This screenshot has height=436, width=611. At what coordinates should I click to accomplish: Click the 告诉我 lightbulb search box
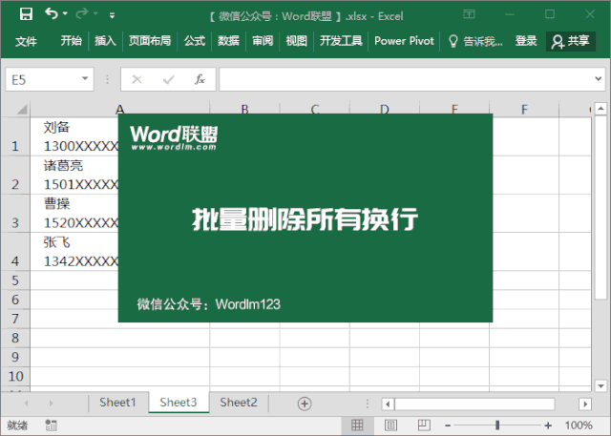pyautogui.click(x=475, y=41)
